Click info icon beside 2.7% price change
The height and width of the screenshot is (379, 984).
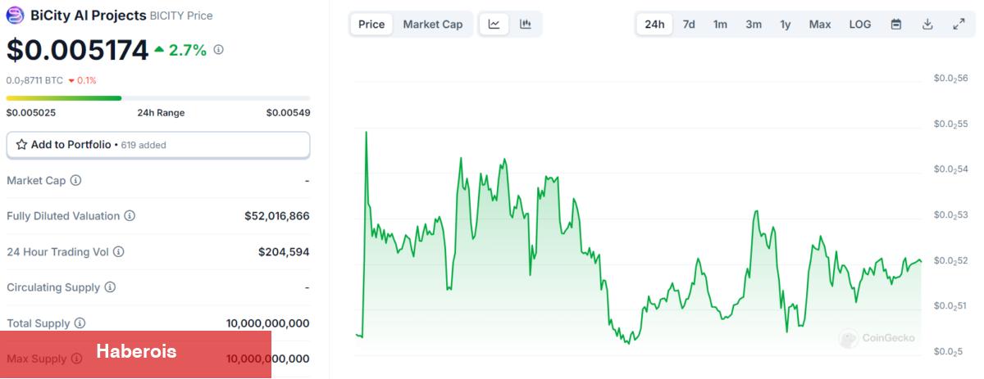[x=218, y=50]
